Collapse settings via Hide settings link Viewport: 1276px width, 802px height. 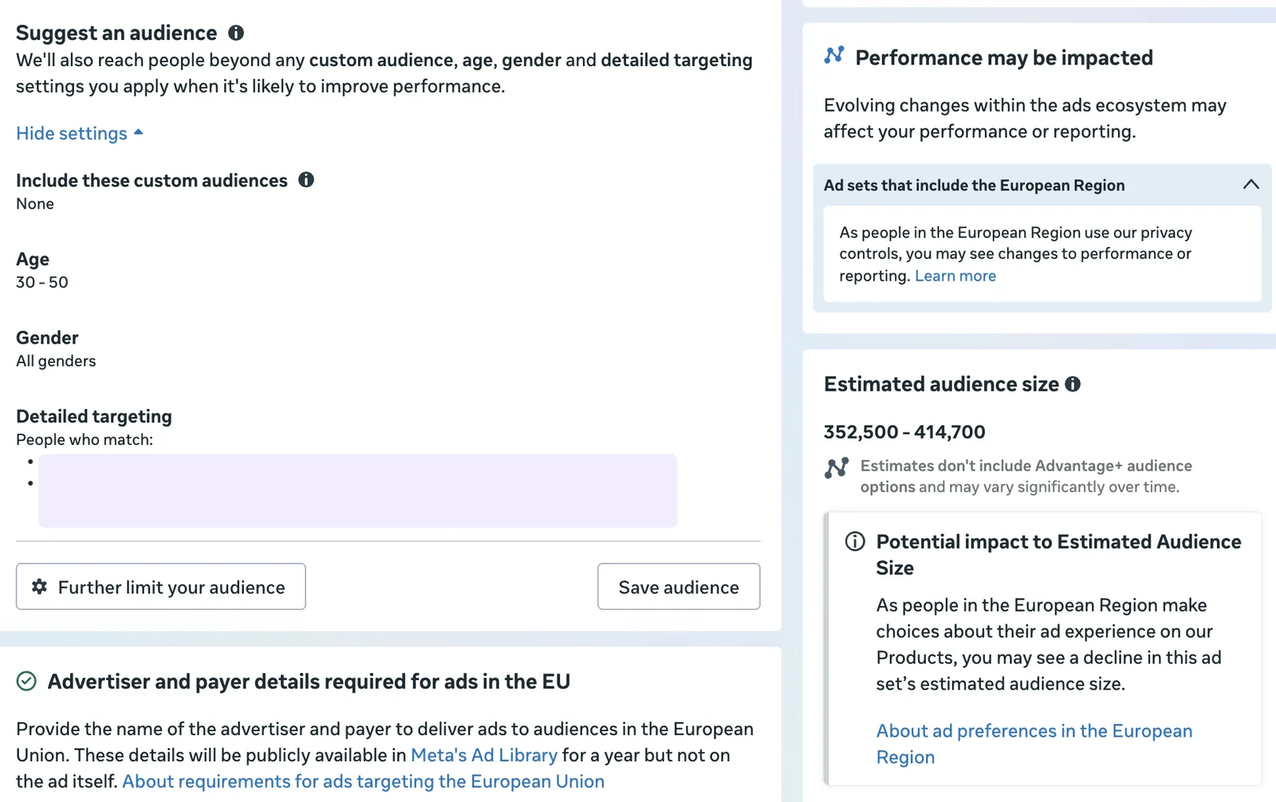pos(80,133)
